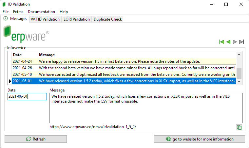The image size is (249, 148).
Task: Open the Extras menu
Action: (18, 12)
